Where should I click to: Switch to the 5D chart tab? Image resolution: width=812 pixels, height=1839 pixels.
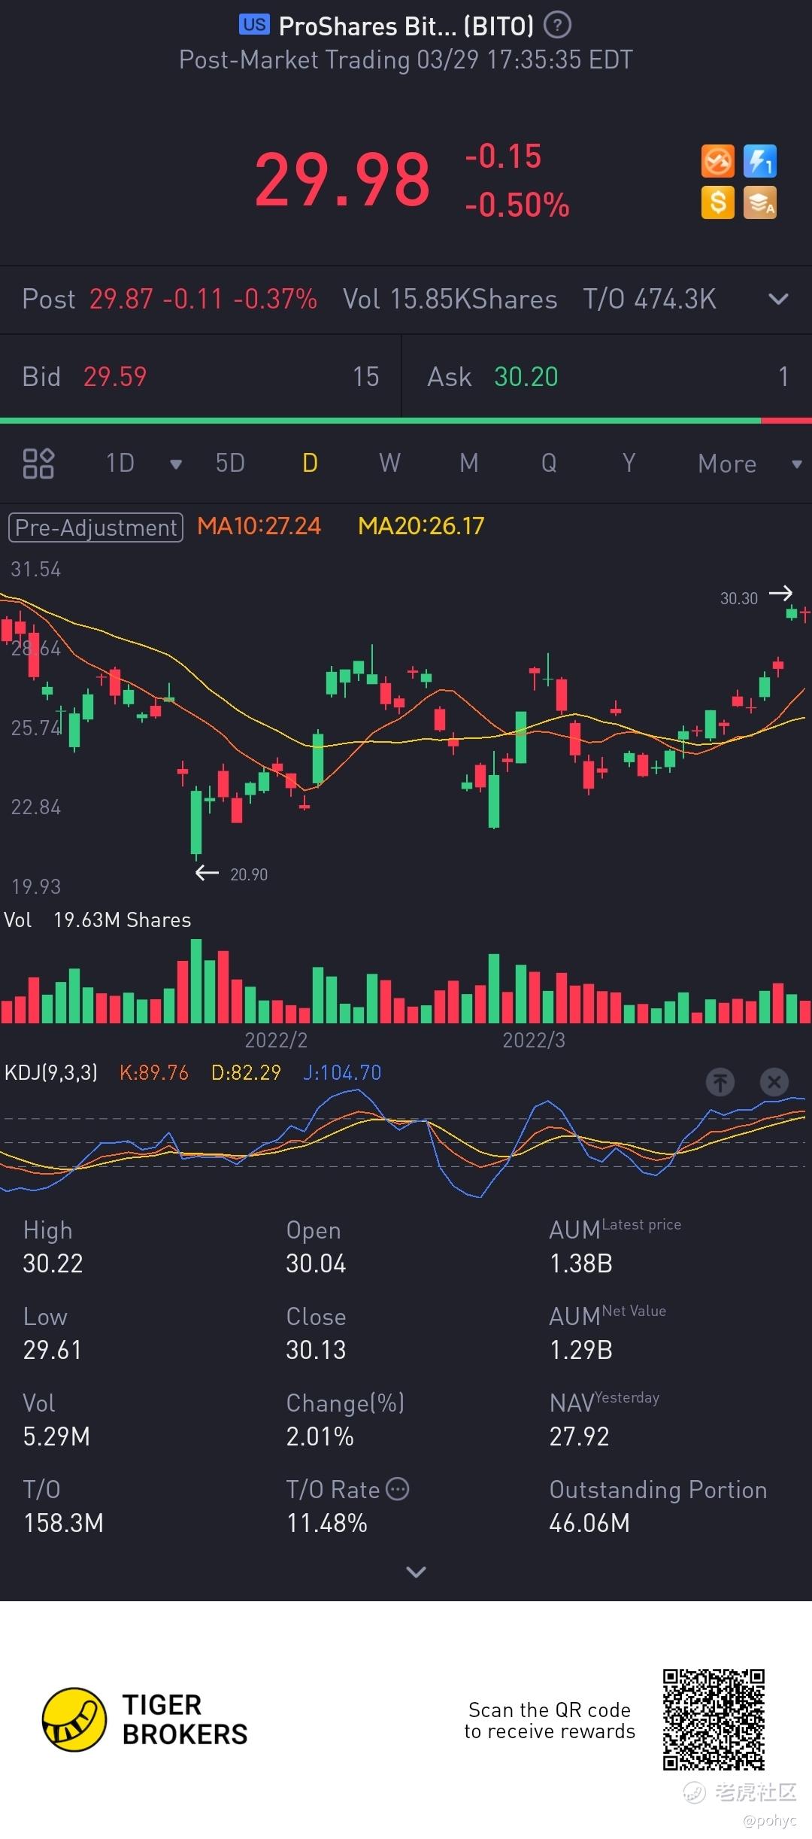230,463
